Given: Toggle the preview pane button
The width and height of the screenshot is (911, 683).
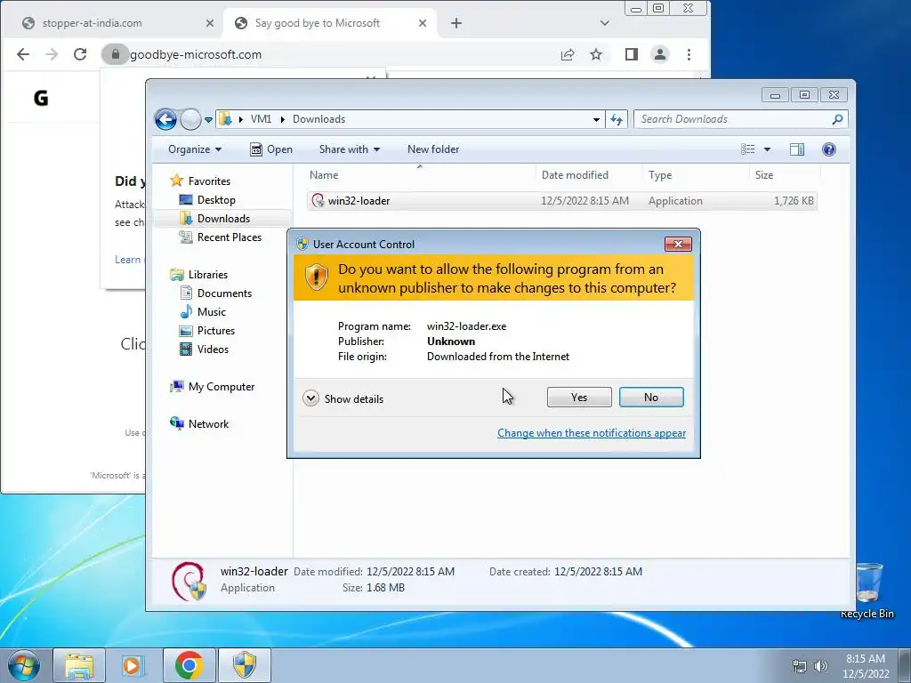Looking at the screenshot, I should (x=797, y=149).
